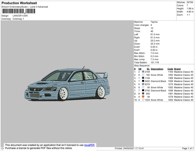195x151 pixels.
Task: Click the design name 'LANCER 4,8IN'
Action: 20,16
